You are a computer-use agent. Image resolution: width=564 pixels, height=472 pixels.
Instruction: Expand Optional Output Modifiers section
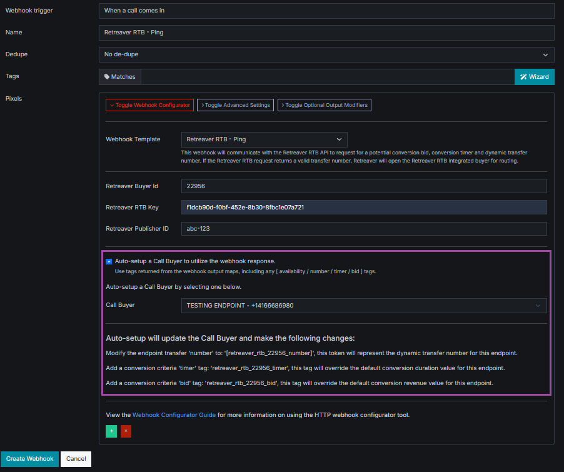tap(324, 105)
